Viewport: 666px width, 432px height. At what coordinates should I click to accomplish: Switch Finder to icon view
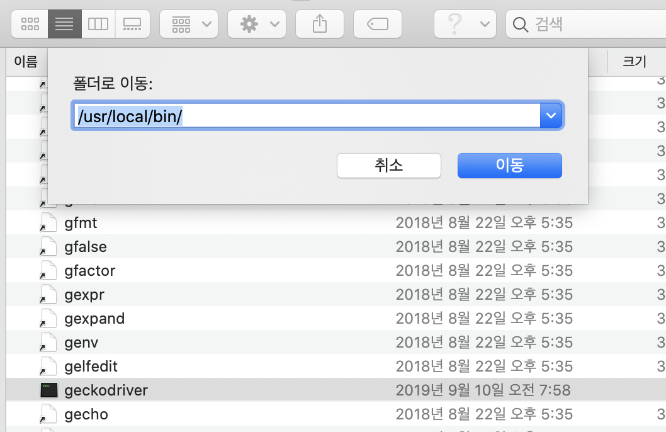[30, 24]
